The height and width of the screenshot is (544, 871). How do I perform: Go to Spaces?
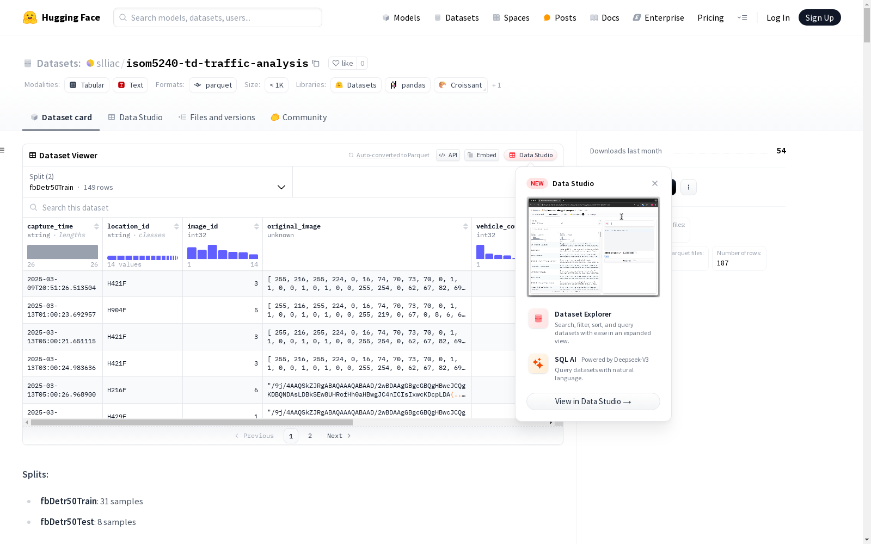511,17
